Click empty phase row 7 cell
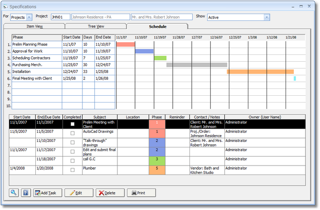 (37, 85)
